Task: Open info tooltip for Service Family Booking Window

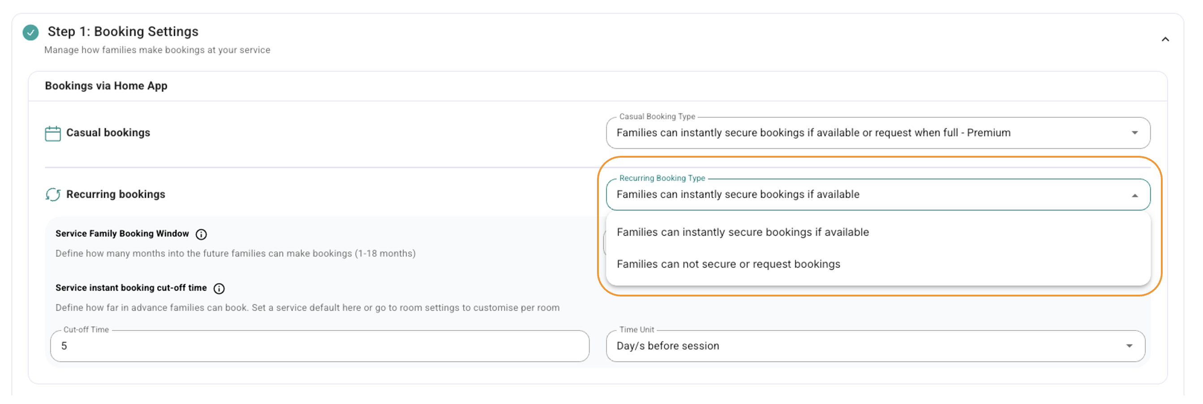Action: (x=201, y=234)
